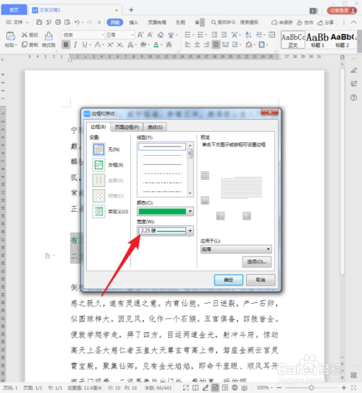Click the Cancel (取消) button
Image resolution: width=362 pixels, height=393 pixels.
point(261,280)
